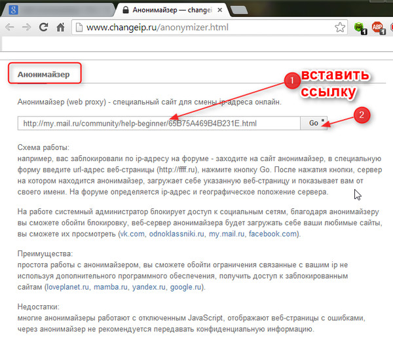The height and width of the screenshot is (338, 393).
Task: Reload the current page
Action: (44, 28)
